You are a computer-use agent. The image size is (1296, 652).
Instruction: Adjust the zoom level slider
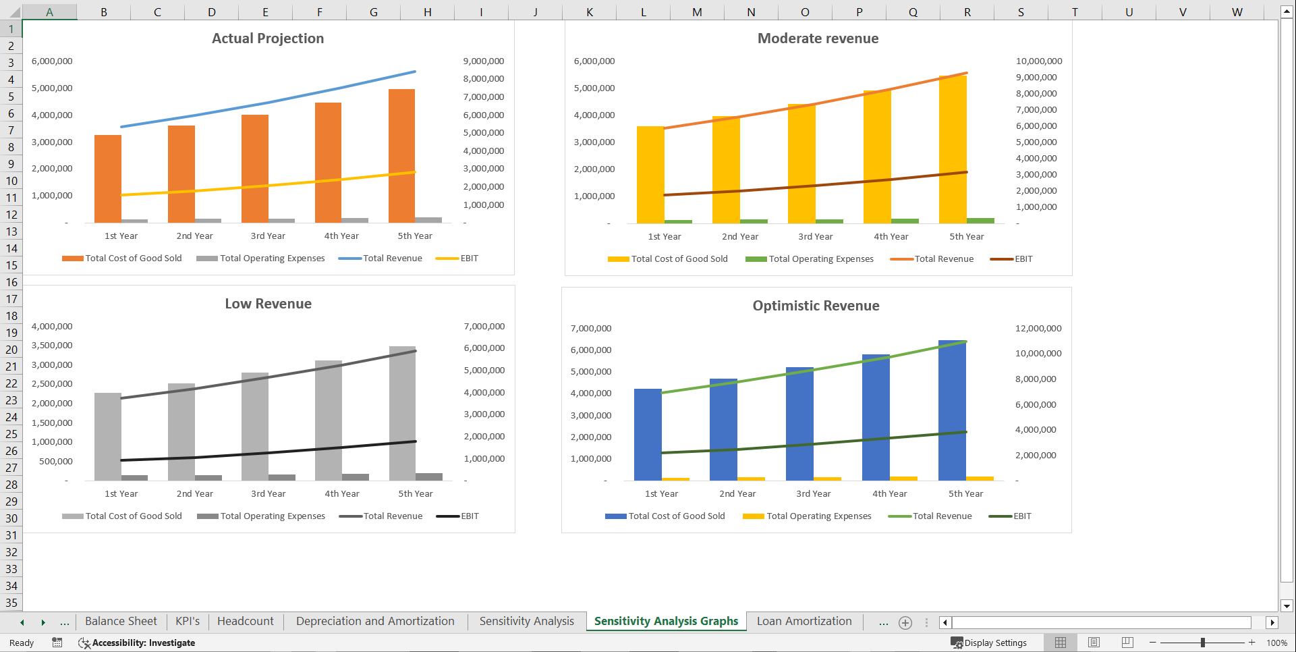tap(1202, 643)
